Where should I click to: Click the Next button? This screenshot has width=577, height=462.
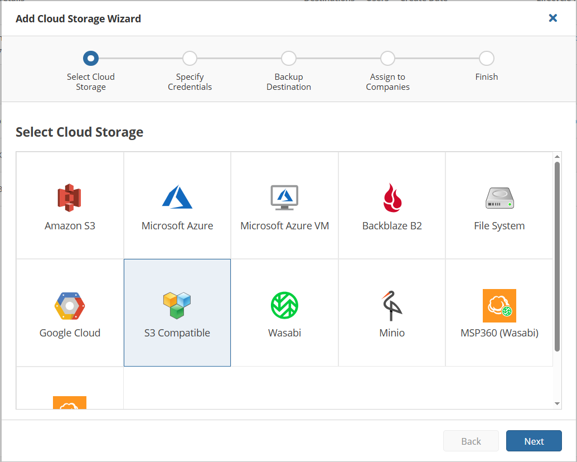pyautogui.click(x=534, y=441)
